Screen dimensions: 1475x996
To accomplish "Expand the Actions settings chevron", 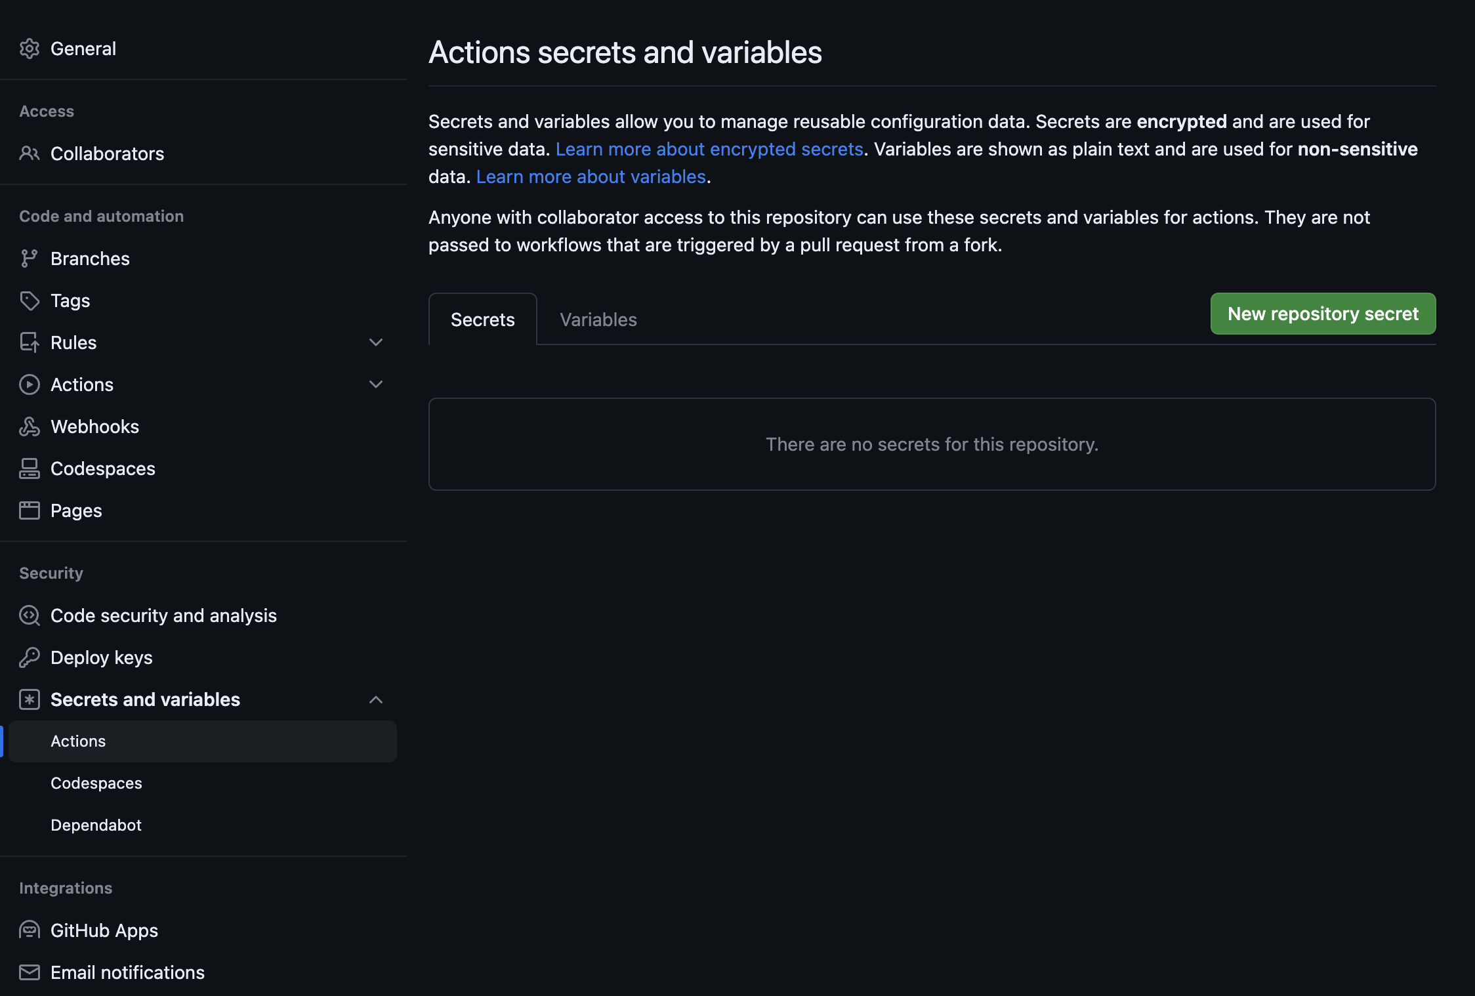I will tap(376, 384).
